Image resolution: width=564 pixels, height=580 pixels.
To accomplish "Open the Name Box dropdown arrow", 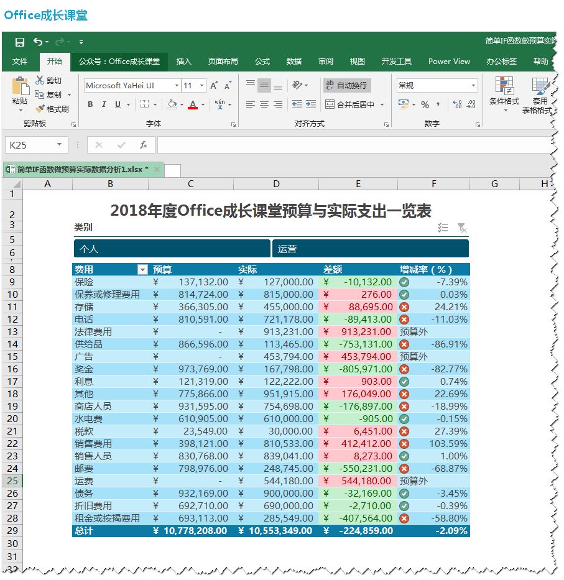I will click(x=59, y=145).
